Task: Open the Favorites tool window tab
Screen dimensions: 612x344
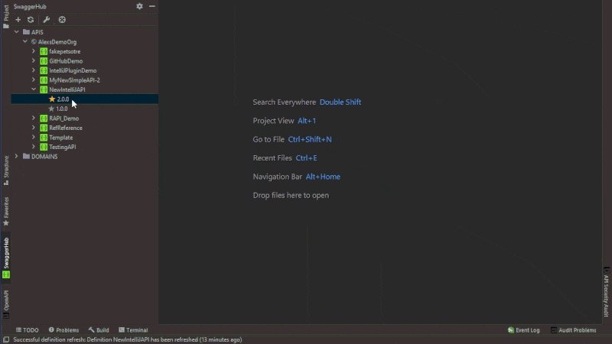Action: tap(6, 212)
